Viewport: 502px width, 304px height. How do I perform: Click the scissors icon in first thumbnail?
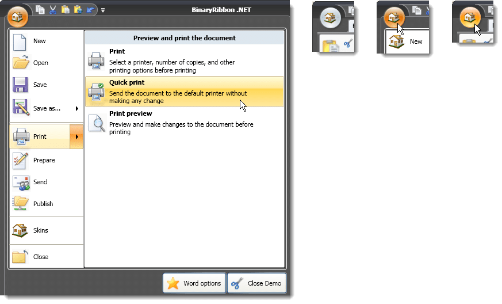click(x=348, y=43)
